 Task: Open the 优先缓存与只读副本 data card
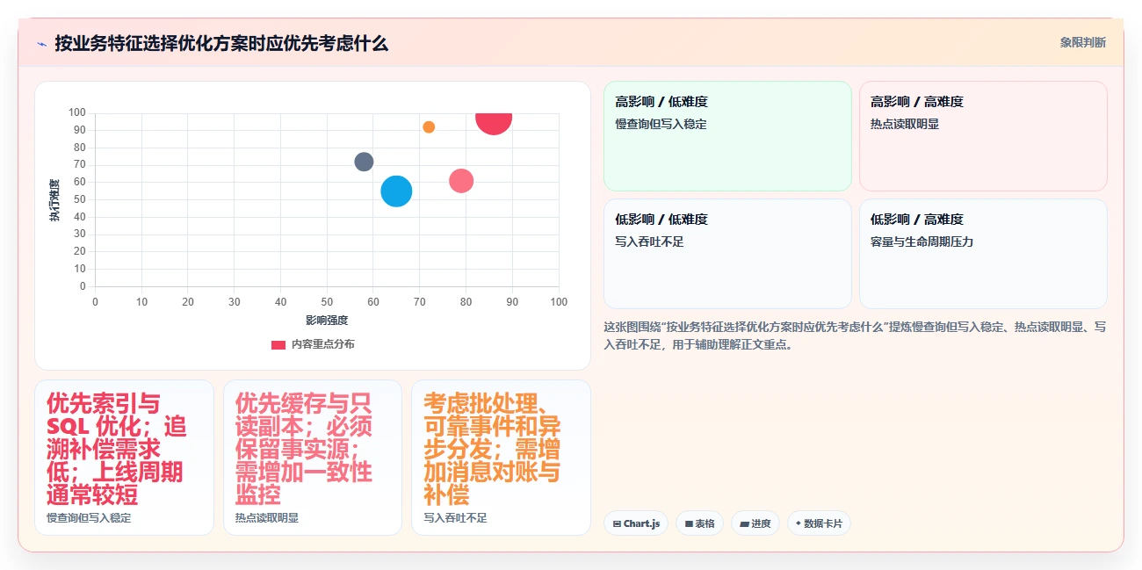pyautogui.click(x=313, y=458)
